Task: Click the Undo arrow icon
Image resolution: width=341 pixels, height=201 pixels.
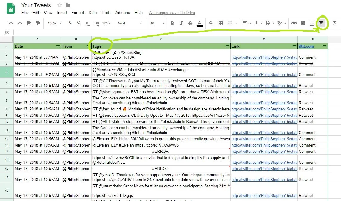Action: (11, 23)
